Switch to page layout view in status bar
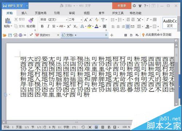 click(x=96, y=127)
